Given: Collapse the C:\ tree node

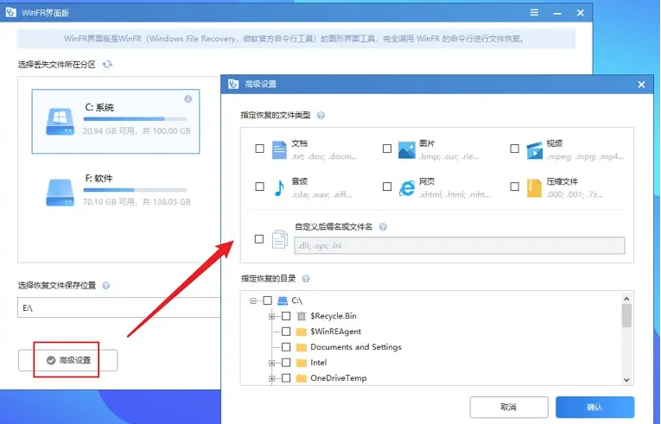Looking at the screenshot, I should [x=253, y=301].
